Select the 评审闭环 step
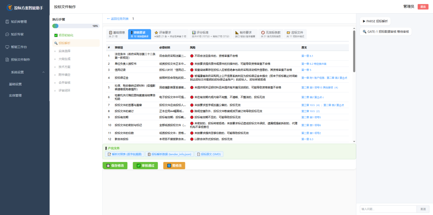 click(x=76, y=90)
